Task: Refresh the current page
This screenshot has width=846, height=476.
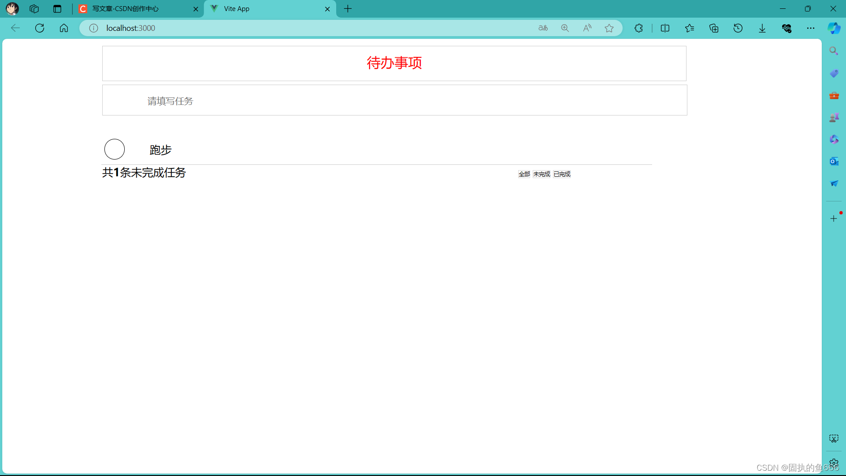Action: (x=40, y=28)
